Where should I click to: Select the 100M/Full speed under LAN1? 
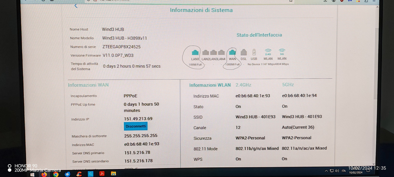(x=195, y=64)
